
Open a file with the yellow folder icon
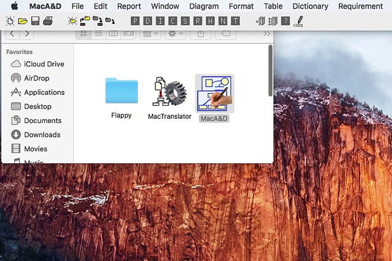23,21
